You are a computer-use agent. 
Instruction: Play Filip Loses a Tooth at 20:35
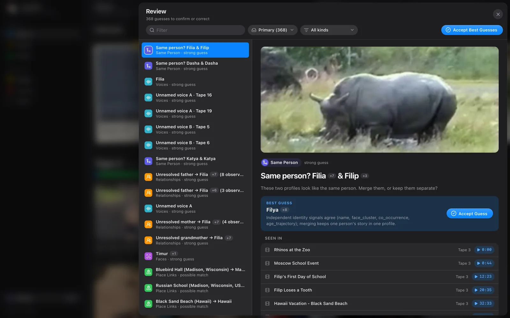pos(483,290)
